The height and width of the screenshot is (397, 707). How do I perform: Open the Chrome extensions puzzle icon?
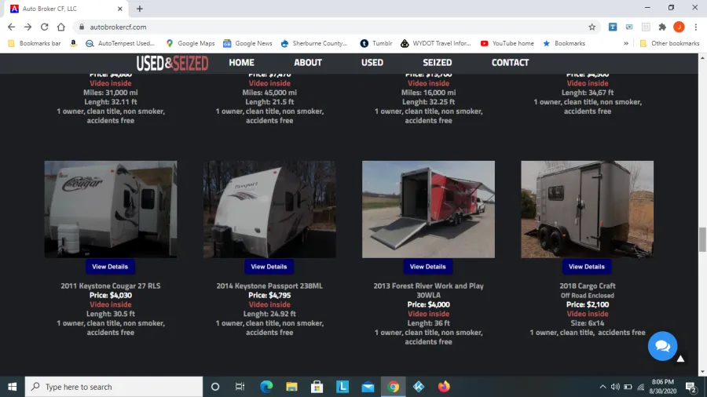click(x=662, y=27)
